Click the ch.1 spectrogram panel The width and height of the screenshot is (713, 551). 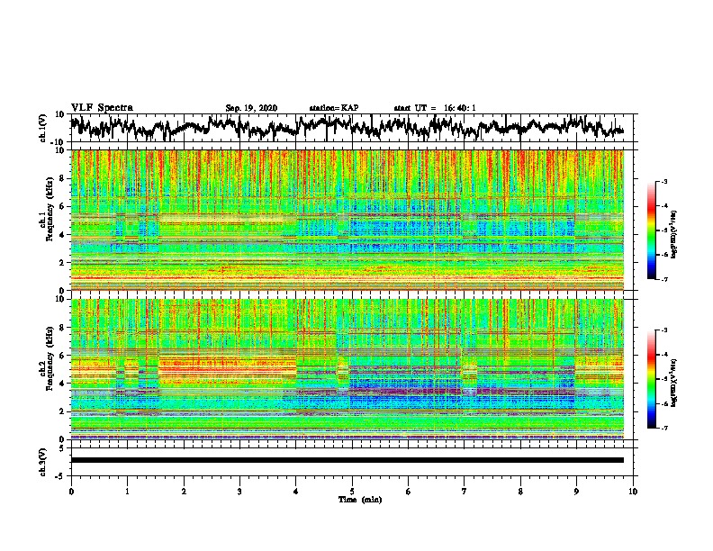click(x=347, y=220)
